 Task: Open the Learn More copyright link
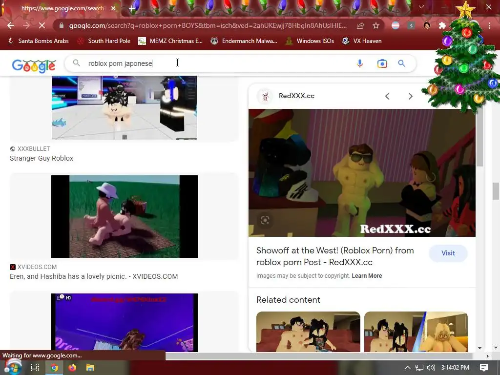click(x=367, y=276)
